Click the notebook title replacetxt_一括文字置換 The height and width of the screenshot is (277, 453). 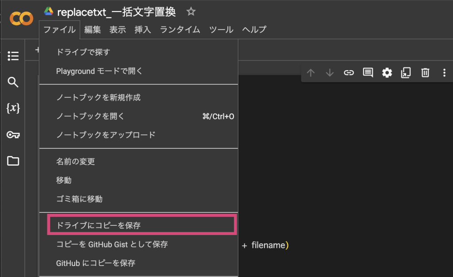(116, 12)
